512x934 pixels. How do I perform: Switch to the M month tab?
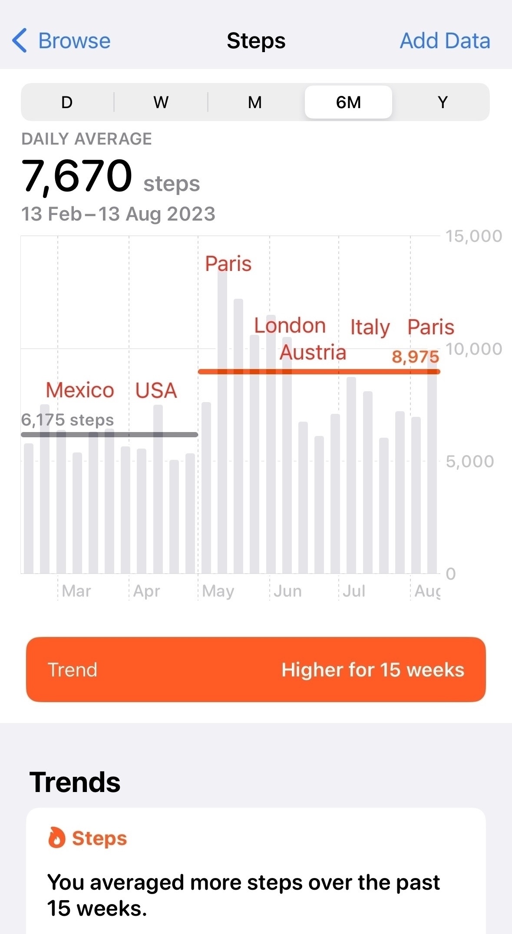(255, 102)
